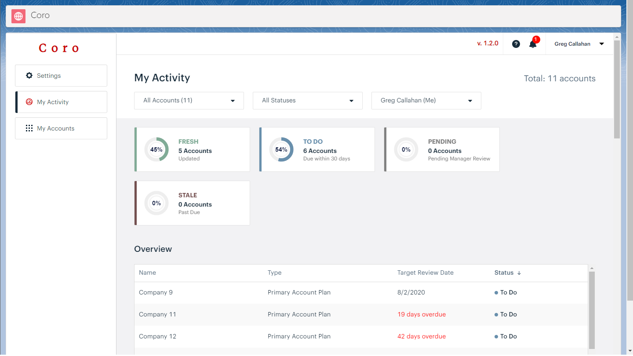
Task: Go to My Accounts in sidebar
Action: [61, 128]
